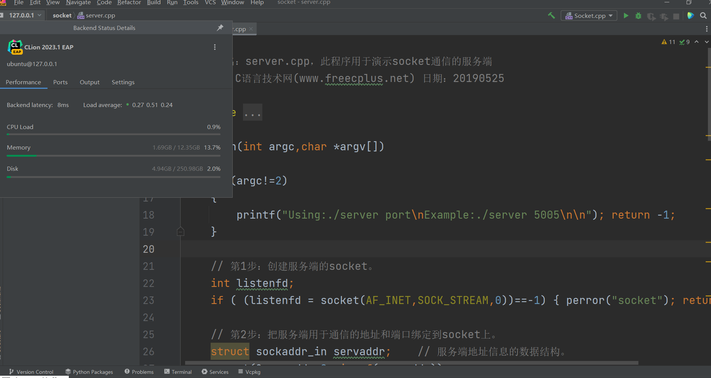Pin the Backend Status Details popup
Screen dimensions: 711x378
[220, 28]
